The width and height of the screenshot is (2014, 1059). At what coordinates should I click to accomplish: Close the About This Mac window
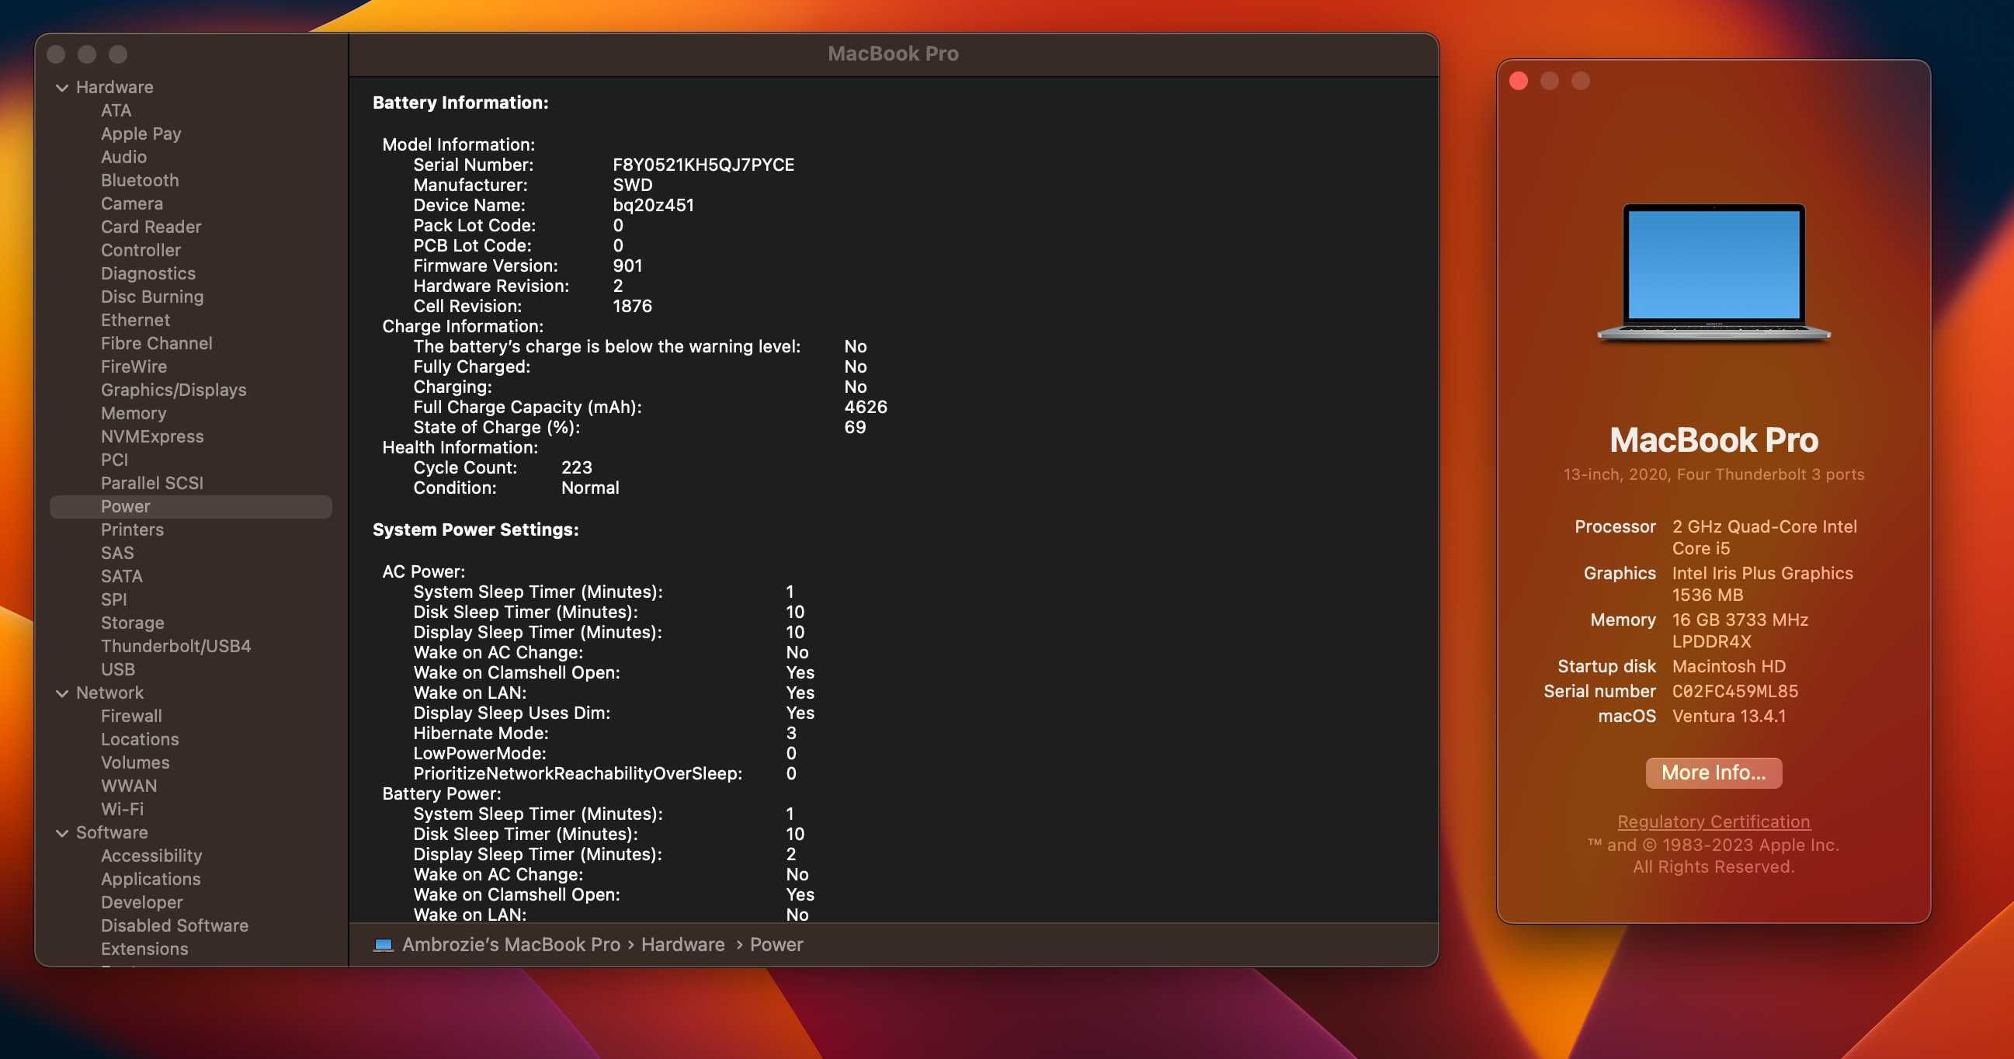(x=1519, y=82)
